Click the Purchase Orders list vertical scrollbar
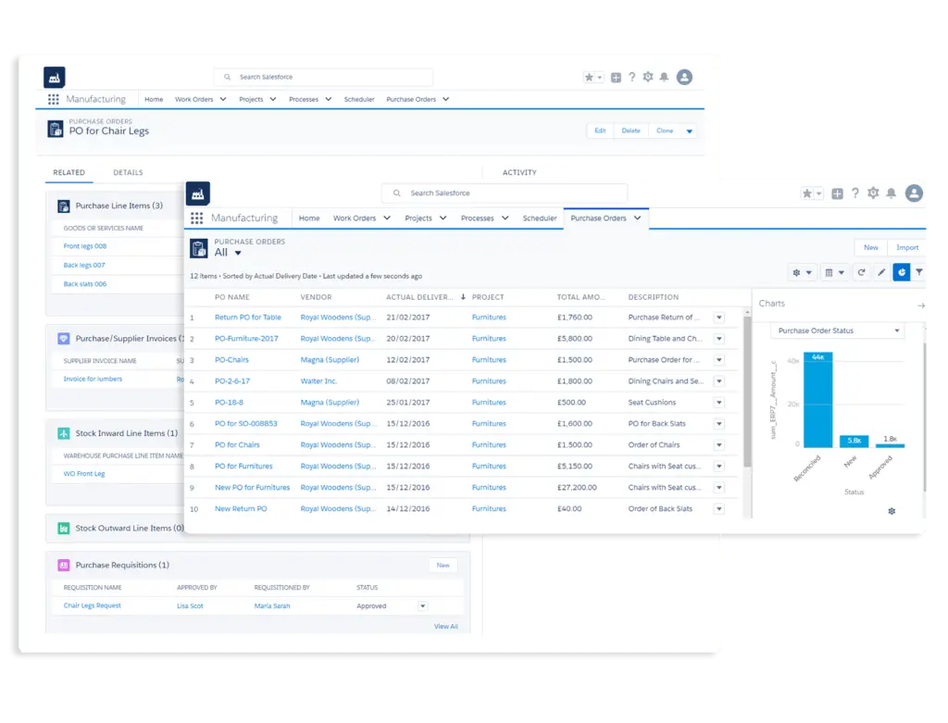948x723 pixels. (747, 393)
